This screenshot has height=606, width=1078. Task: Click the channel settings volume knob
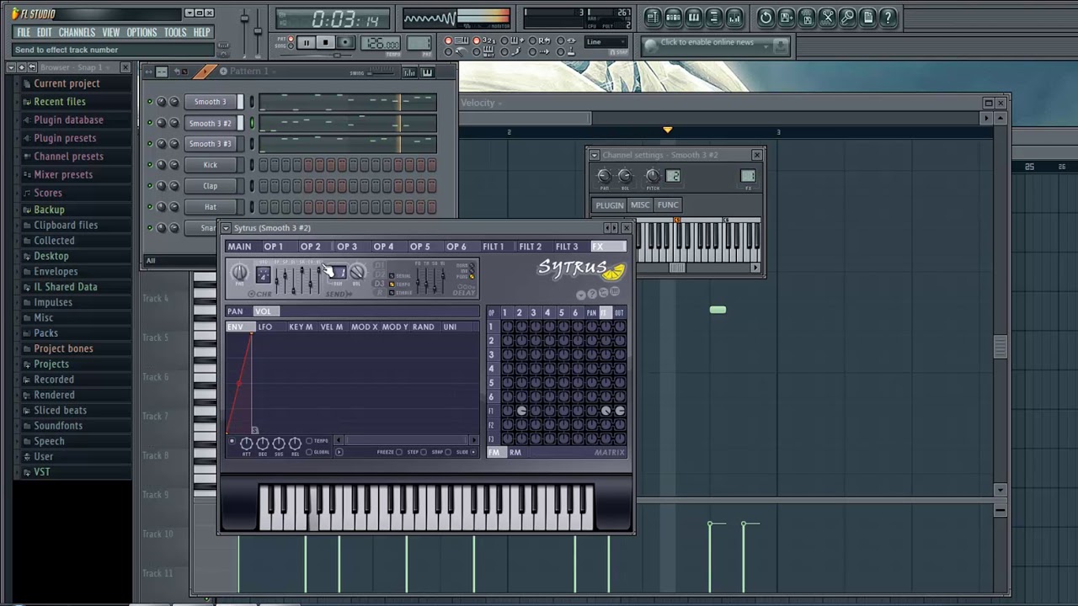[x=625, y=175]
